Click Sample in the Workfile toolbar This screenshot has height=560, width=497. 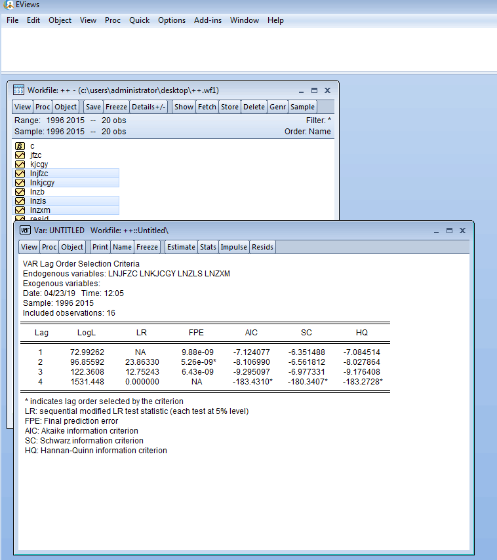[302, 107]
